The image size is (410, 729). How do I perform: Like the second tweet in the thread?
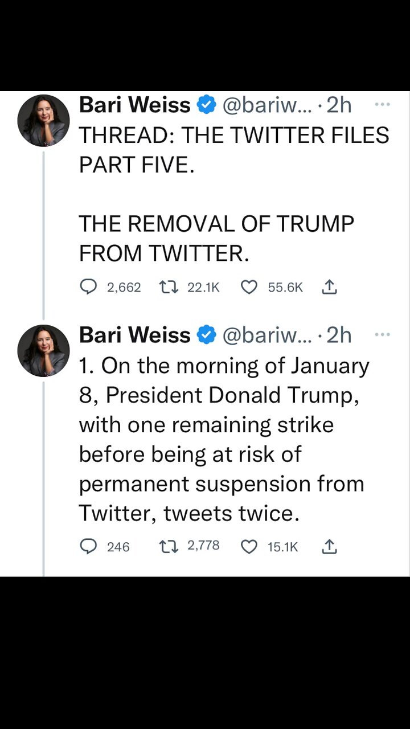[x=249, y=547]
